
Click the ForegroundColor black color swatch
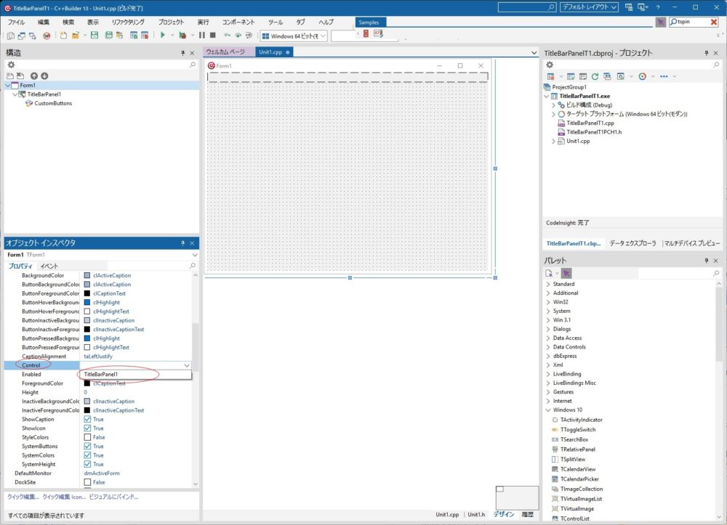click(x=87, y=383)
